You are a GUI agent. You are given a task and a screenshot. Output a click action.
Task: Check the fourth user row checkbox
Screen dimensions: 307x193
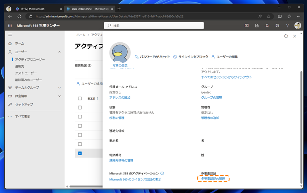80,135
